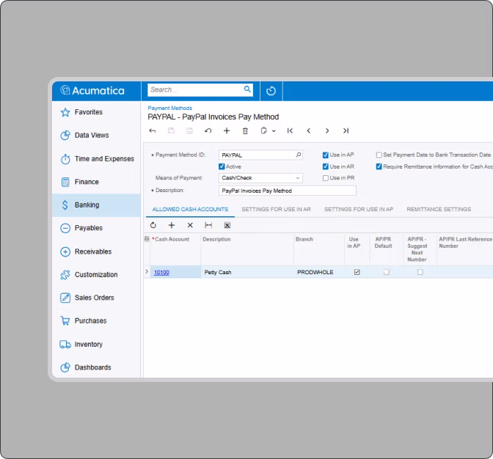493x459 pixels.
Task: Enable Set Payment Date to Bank Transaction Date
Action: click(x=379, y=155)
